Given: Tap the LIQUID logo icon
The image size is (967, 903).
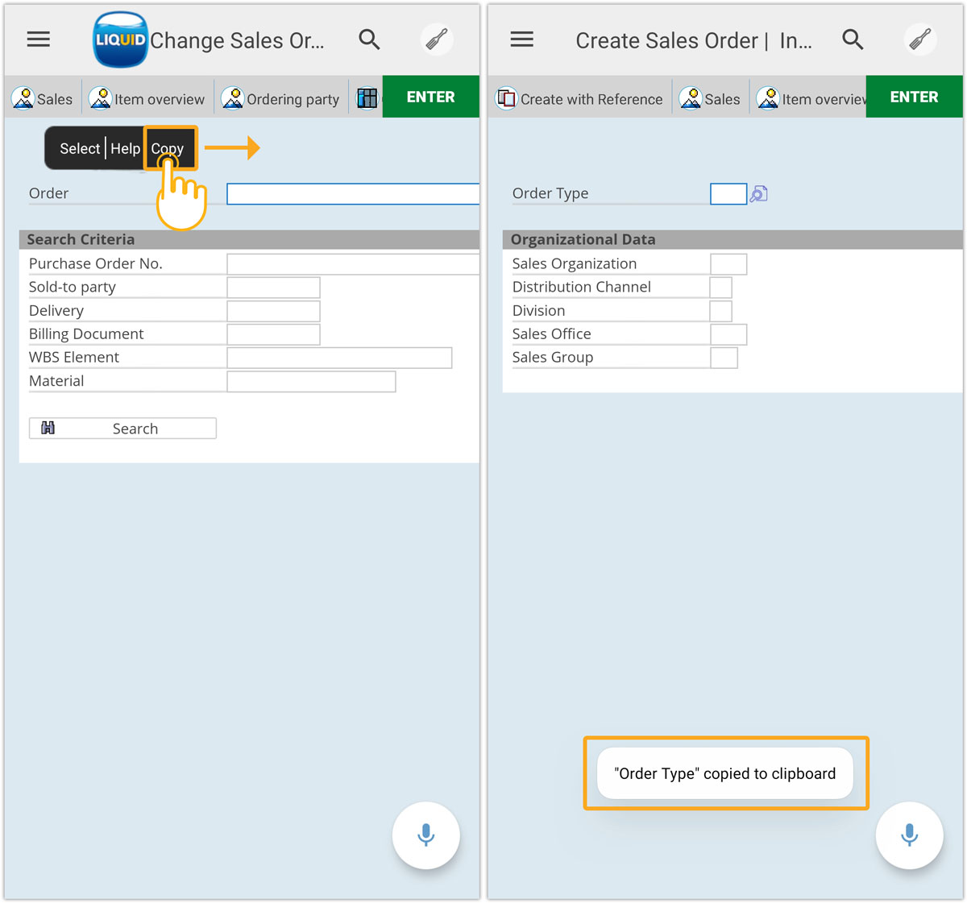Looking at the screenshot, I should click(120, 39).
